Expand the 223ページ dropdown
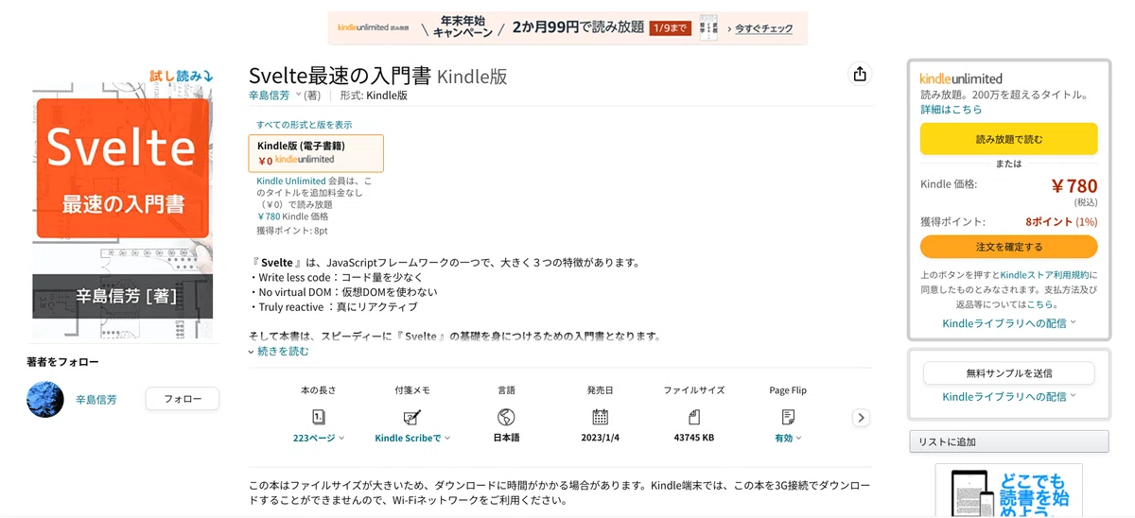 tap(319, 438)
